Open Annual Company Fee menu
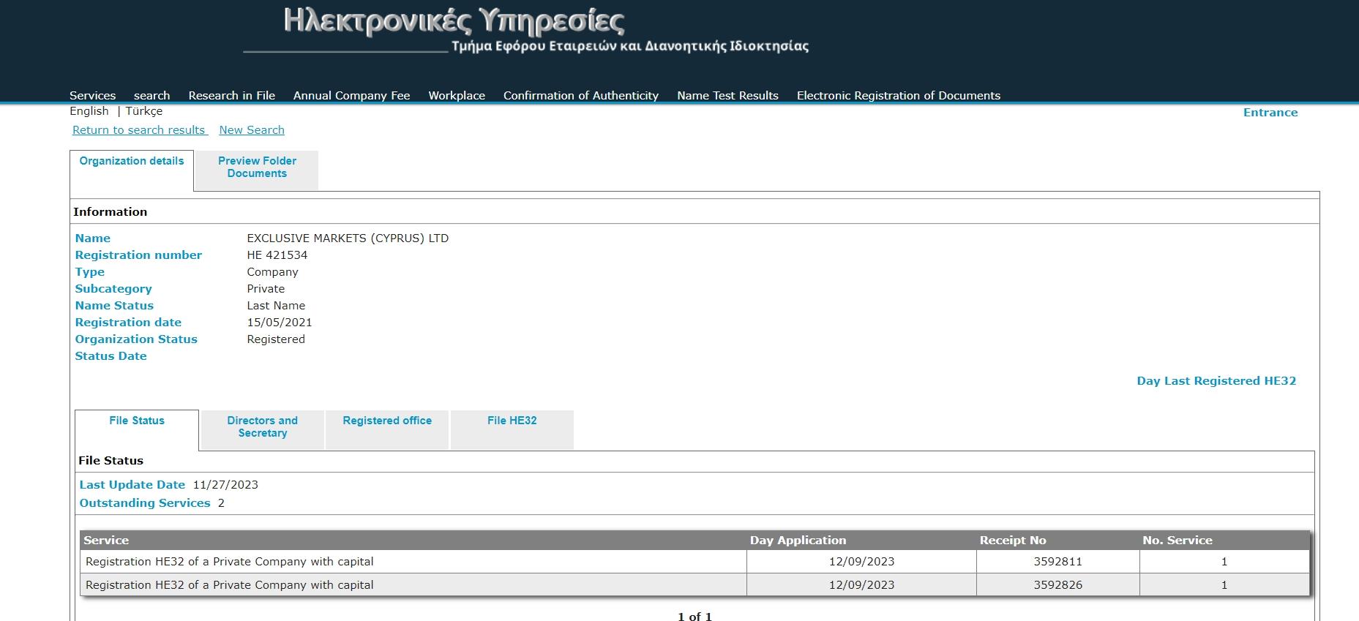This screenshot has width=1359, height=621. coord(351,95)
